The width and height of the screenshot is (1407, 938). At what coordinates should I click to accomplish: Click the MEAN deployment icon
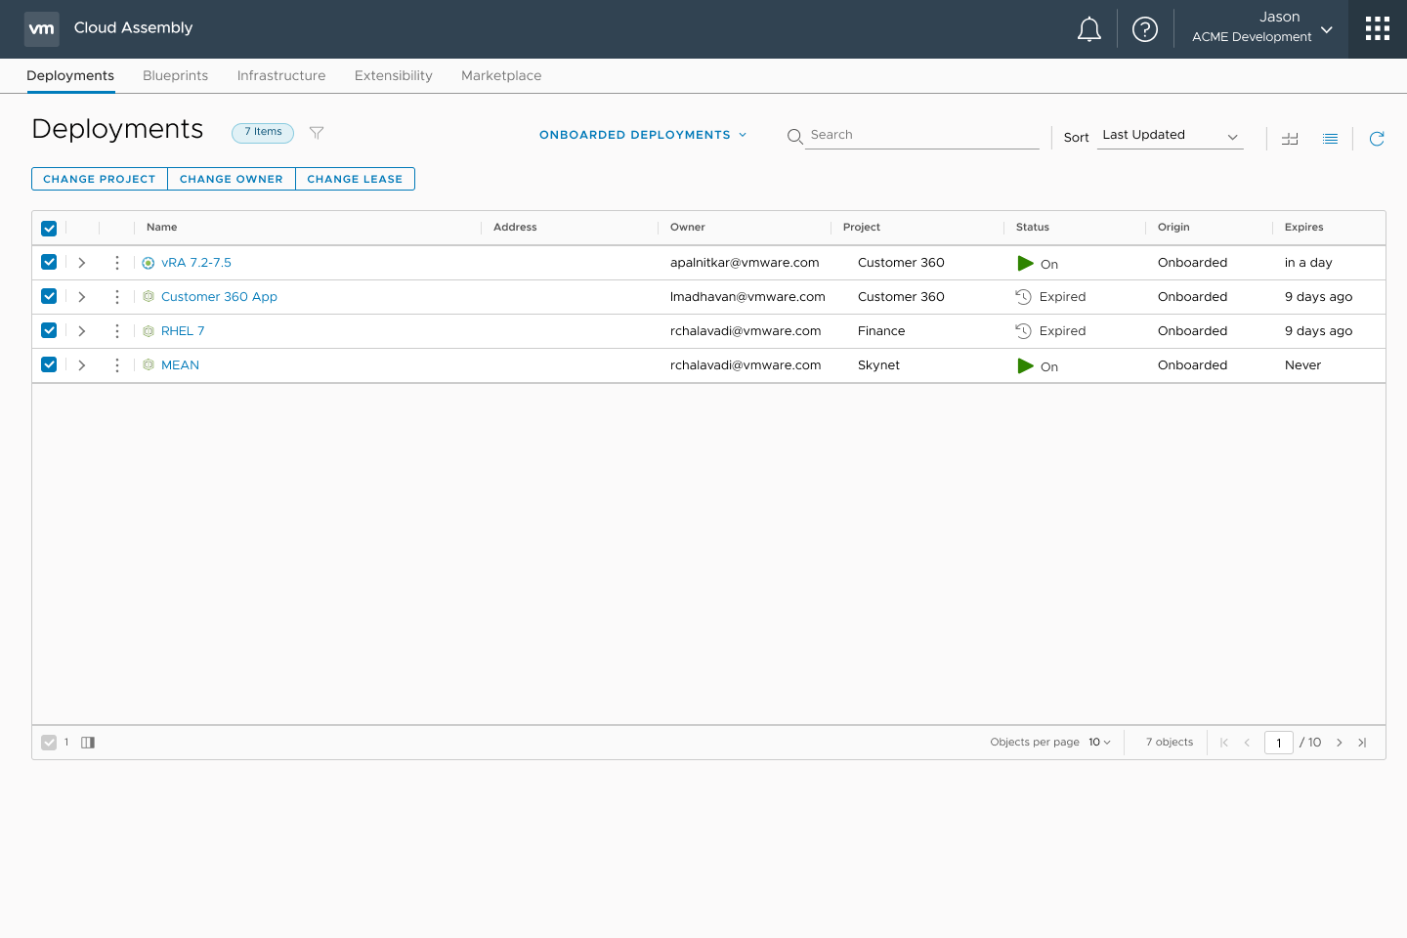pyautogui.click(x=149, y=364)
